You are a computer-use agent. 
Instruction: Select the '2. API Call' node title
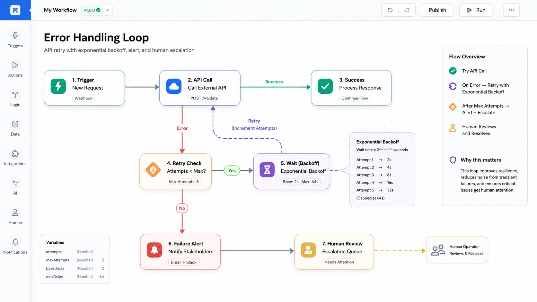(200, 80)
